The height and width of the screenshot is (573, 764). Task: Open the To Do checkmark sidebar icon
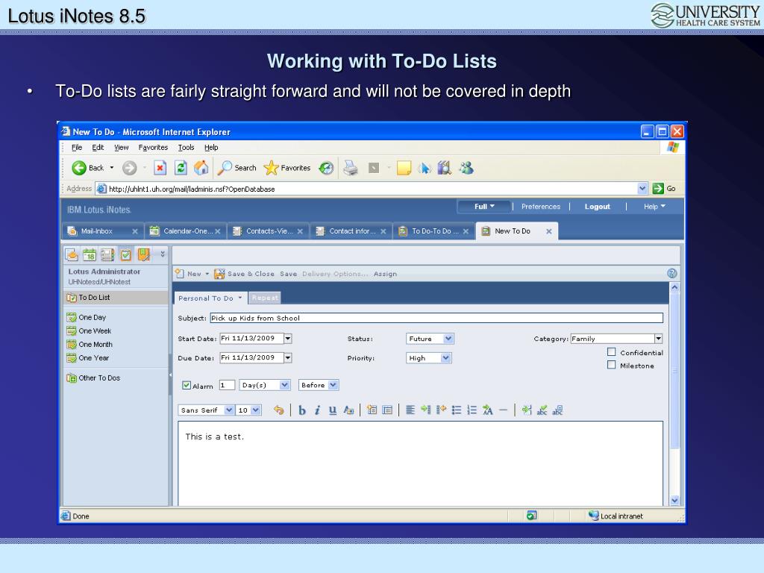coord(125,254)
